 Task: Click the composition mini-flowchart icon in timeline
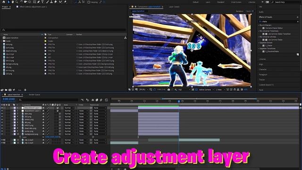pos(82,100)
